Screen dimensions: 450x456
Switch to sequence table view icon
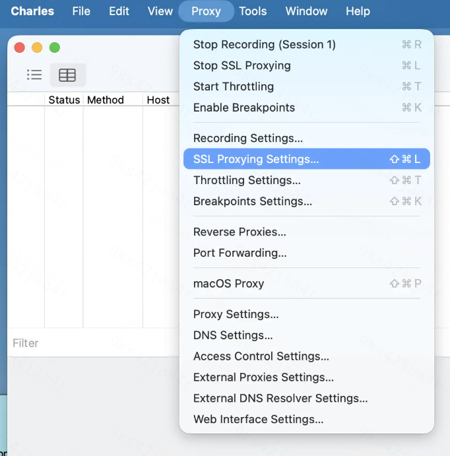[x=67, y=75]
